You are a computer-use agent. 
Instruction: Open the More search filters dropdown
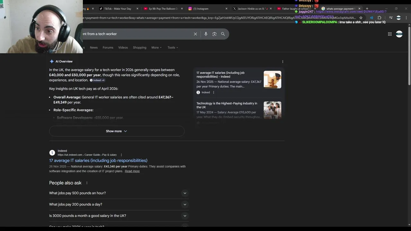click(x=156, y=47)
